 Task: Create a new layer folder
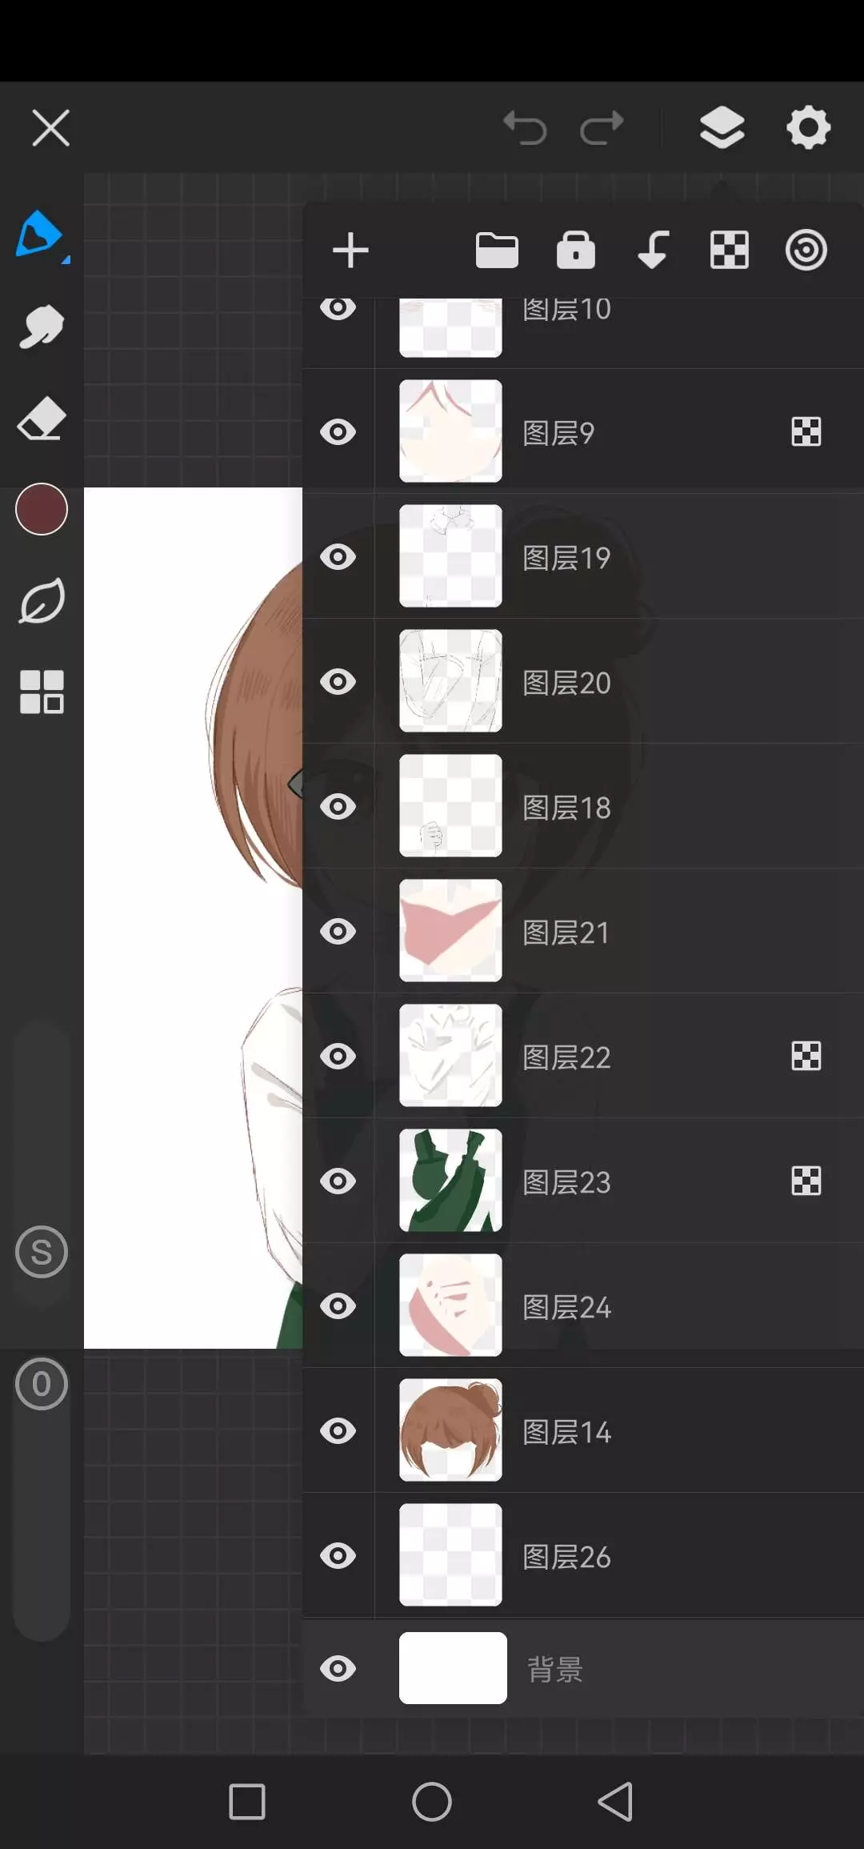click(x=497, y=251)
